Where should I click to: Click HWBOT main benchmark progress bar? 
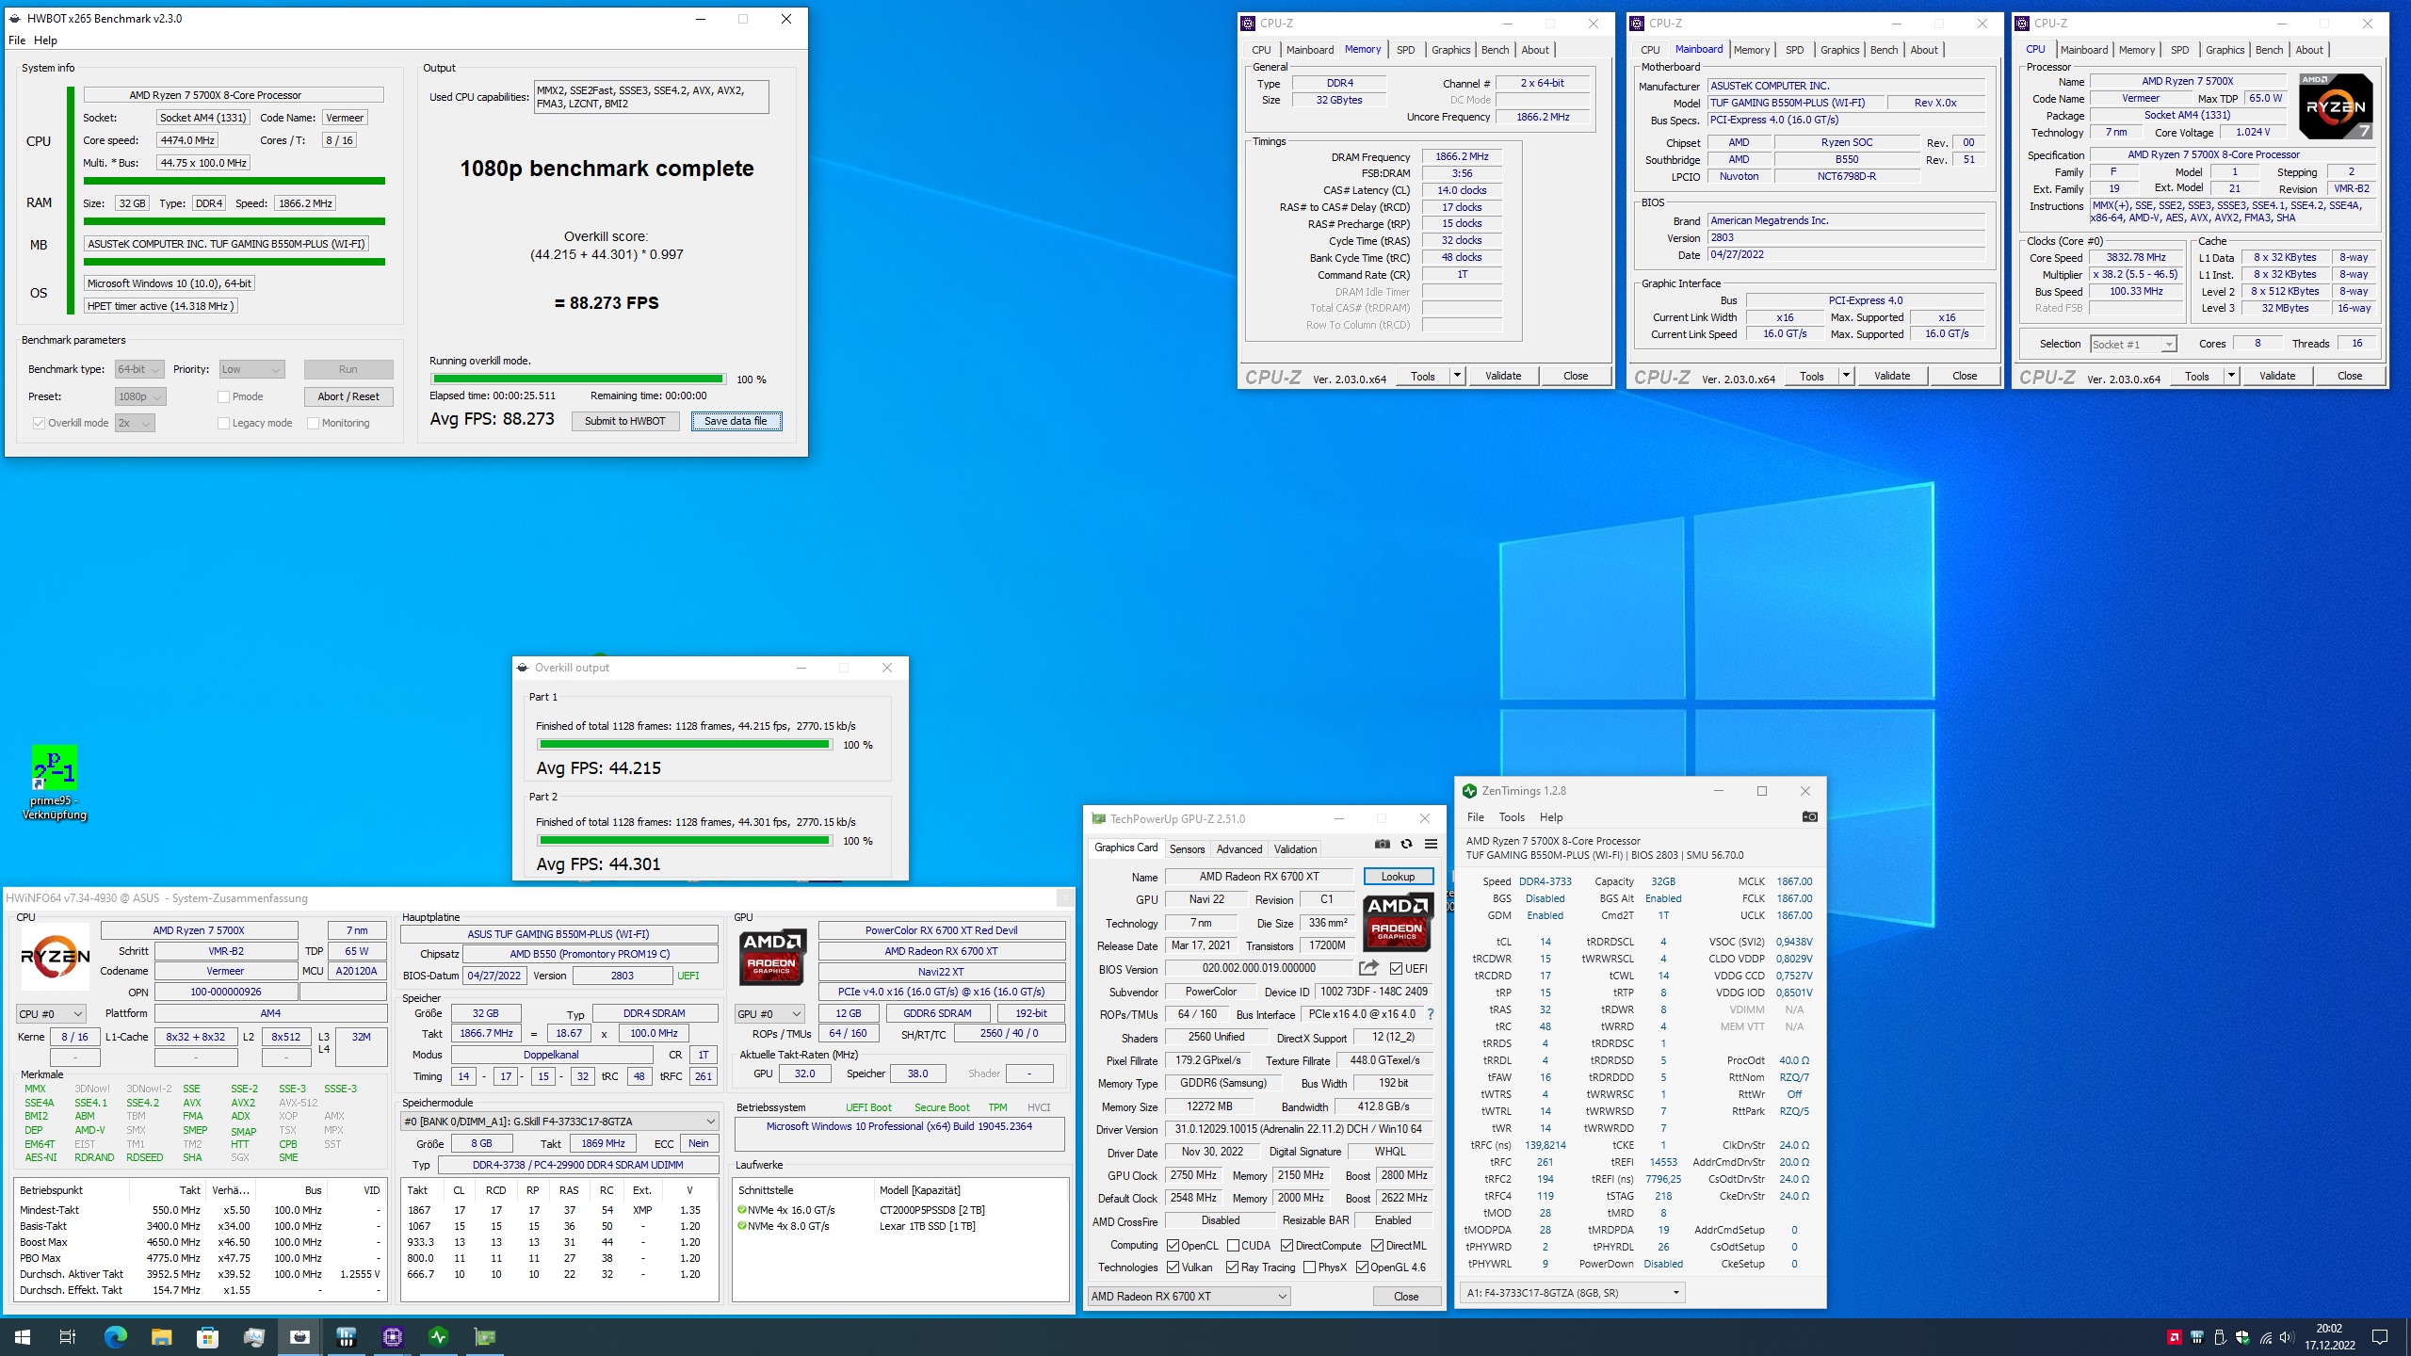click(x=577, y=379)
